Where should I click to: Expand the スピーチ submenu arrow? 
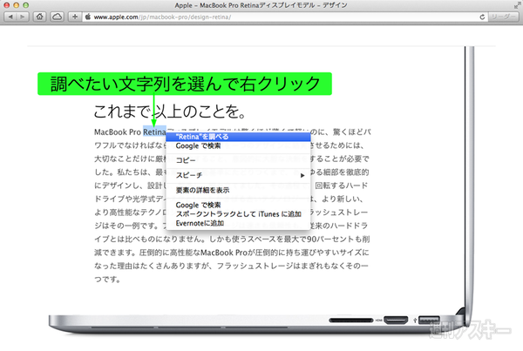pos(302,175)
